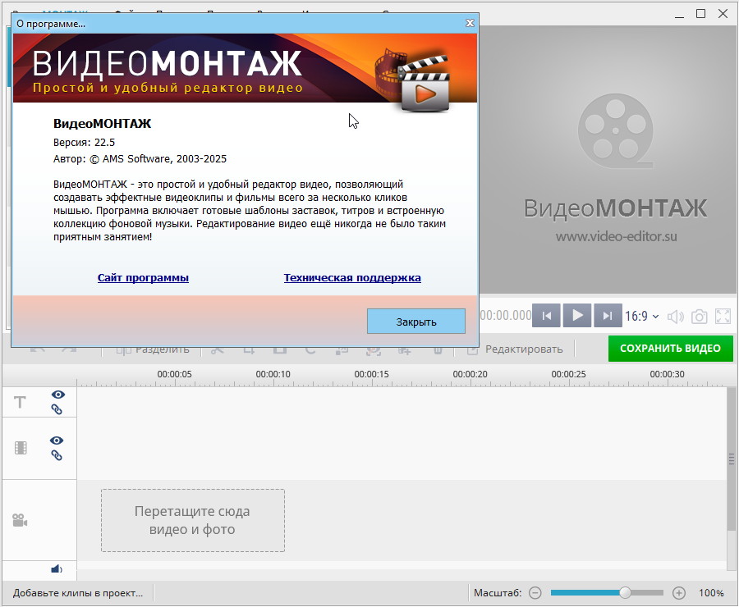Click the player volume speaker icon
The height and width of the screenshot is (607, 739).
pos(676,317)
